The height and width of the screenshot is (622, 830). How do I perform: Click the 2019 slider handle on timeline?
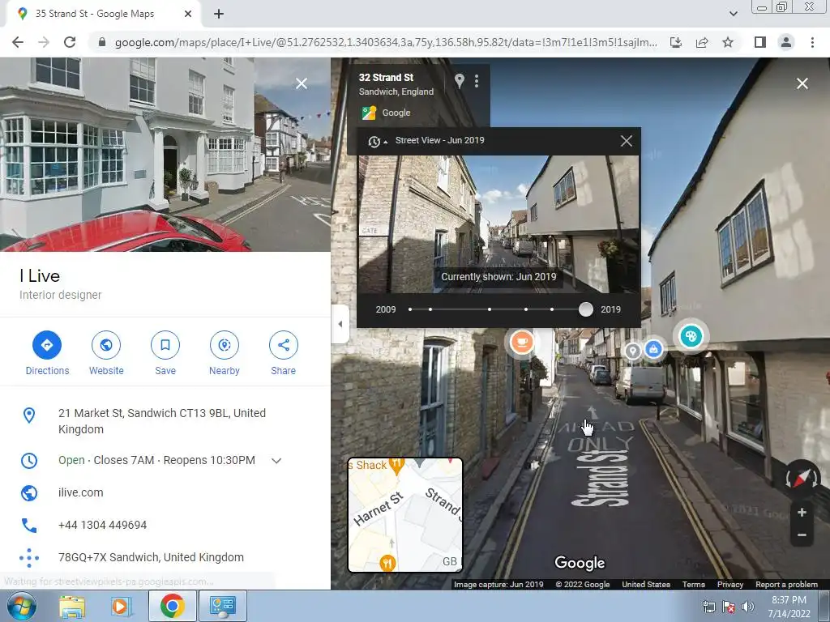585,309
